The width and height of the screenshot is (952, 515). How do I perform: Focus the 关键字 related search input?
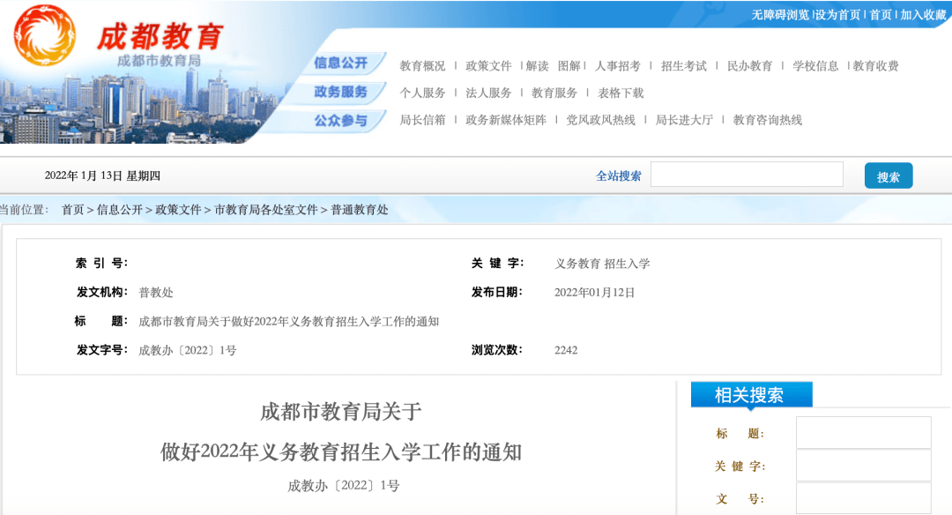[x=863, y=466]
